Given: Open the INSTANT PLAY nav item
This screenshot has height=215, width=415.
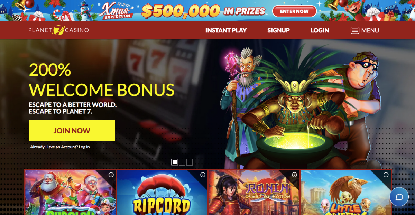Looking at the screenshot, I should coord(226,30).
